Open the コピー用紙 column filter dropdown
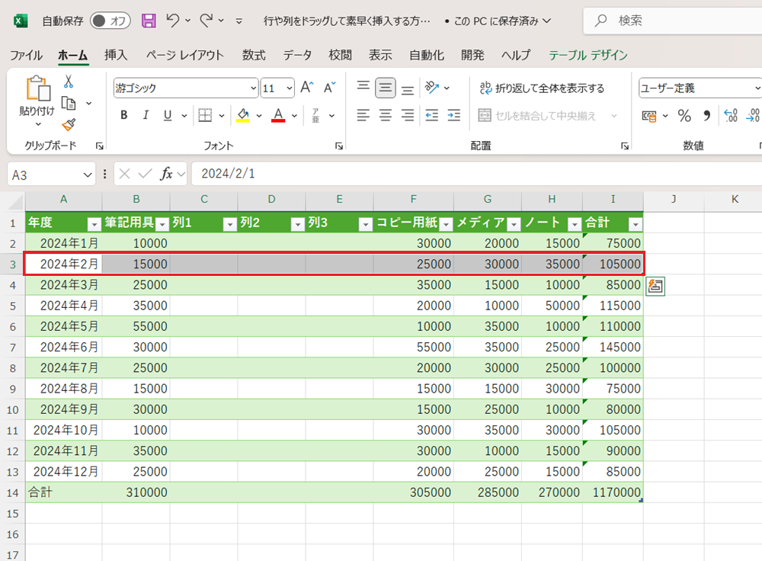 (x=446, y=223)
